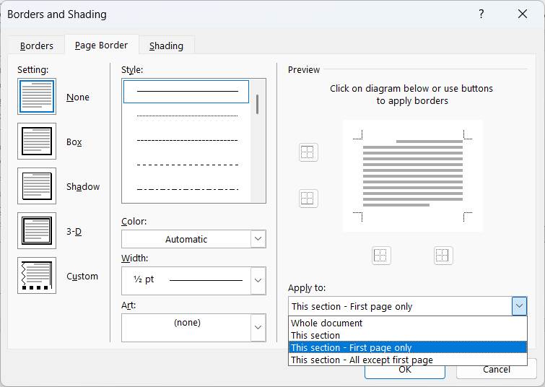Open the Width dropdown arrow
The image size is (545, 387).
pos(258,281)
